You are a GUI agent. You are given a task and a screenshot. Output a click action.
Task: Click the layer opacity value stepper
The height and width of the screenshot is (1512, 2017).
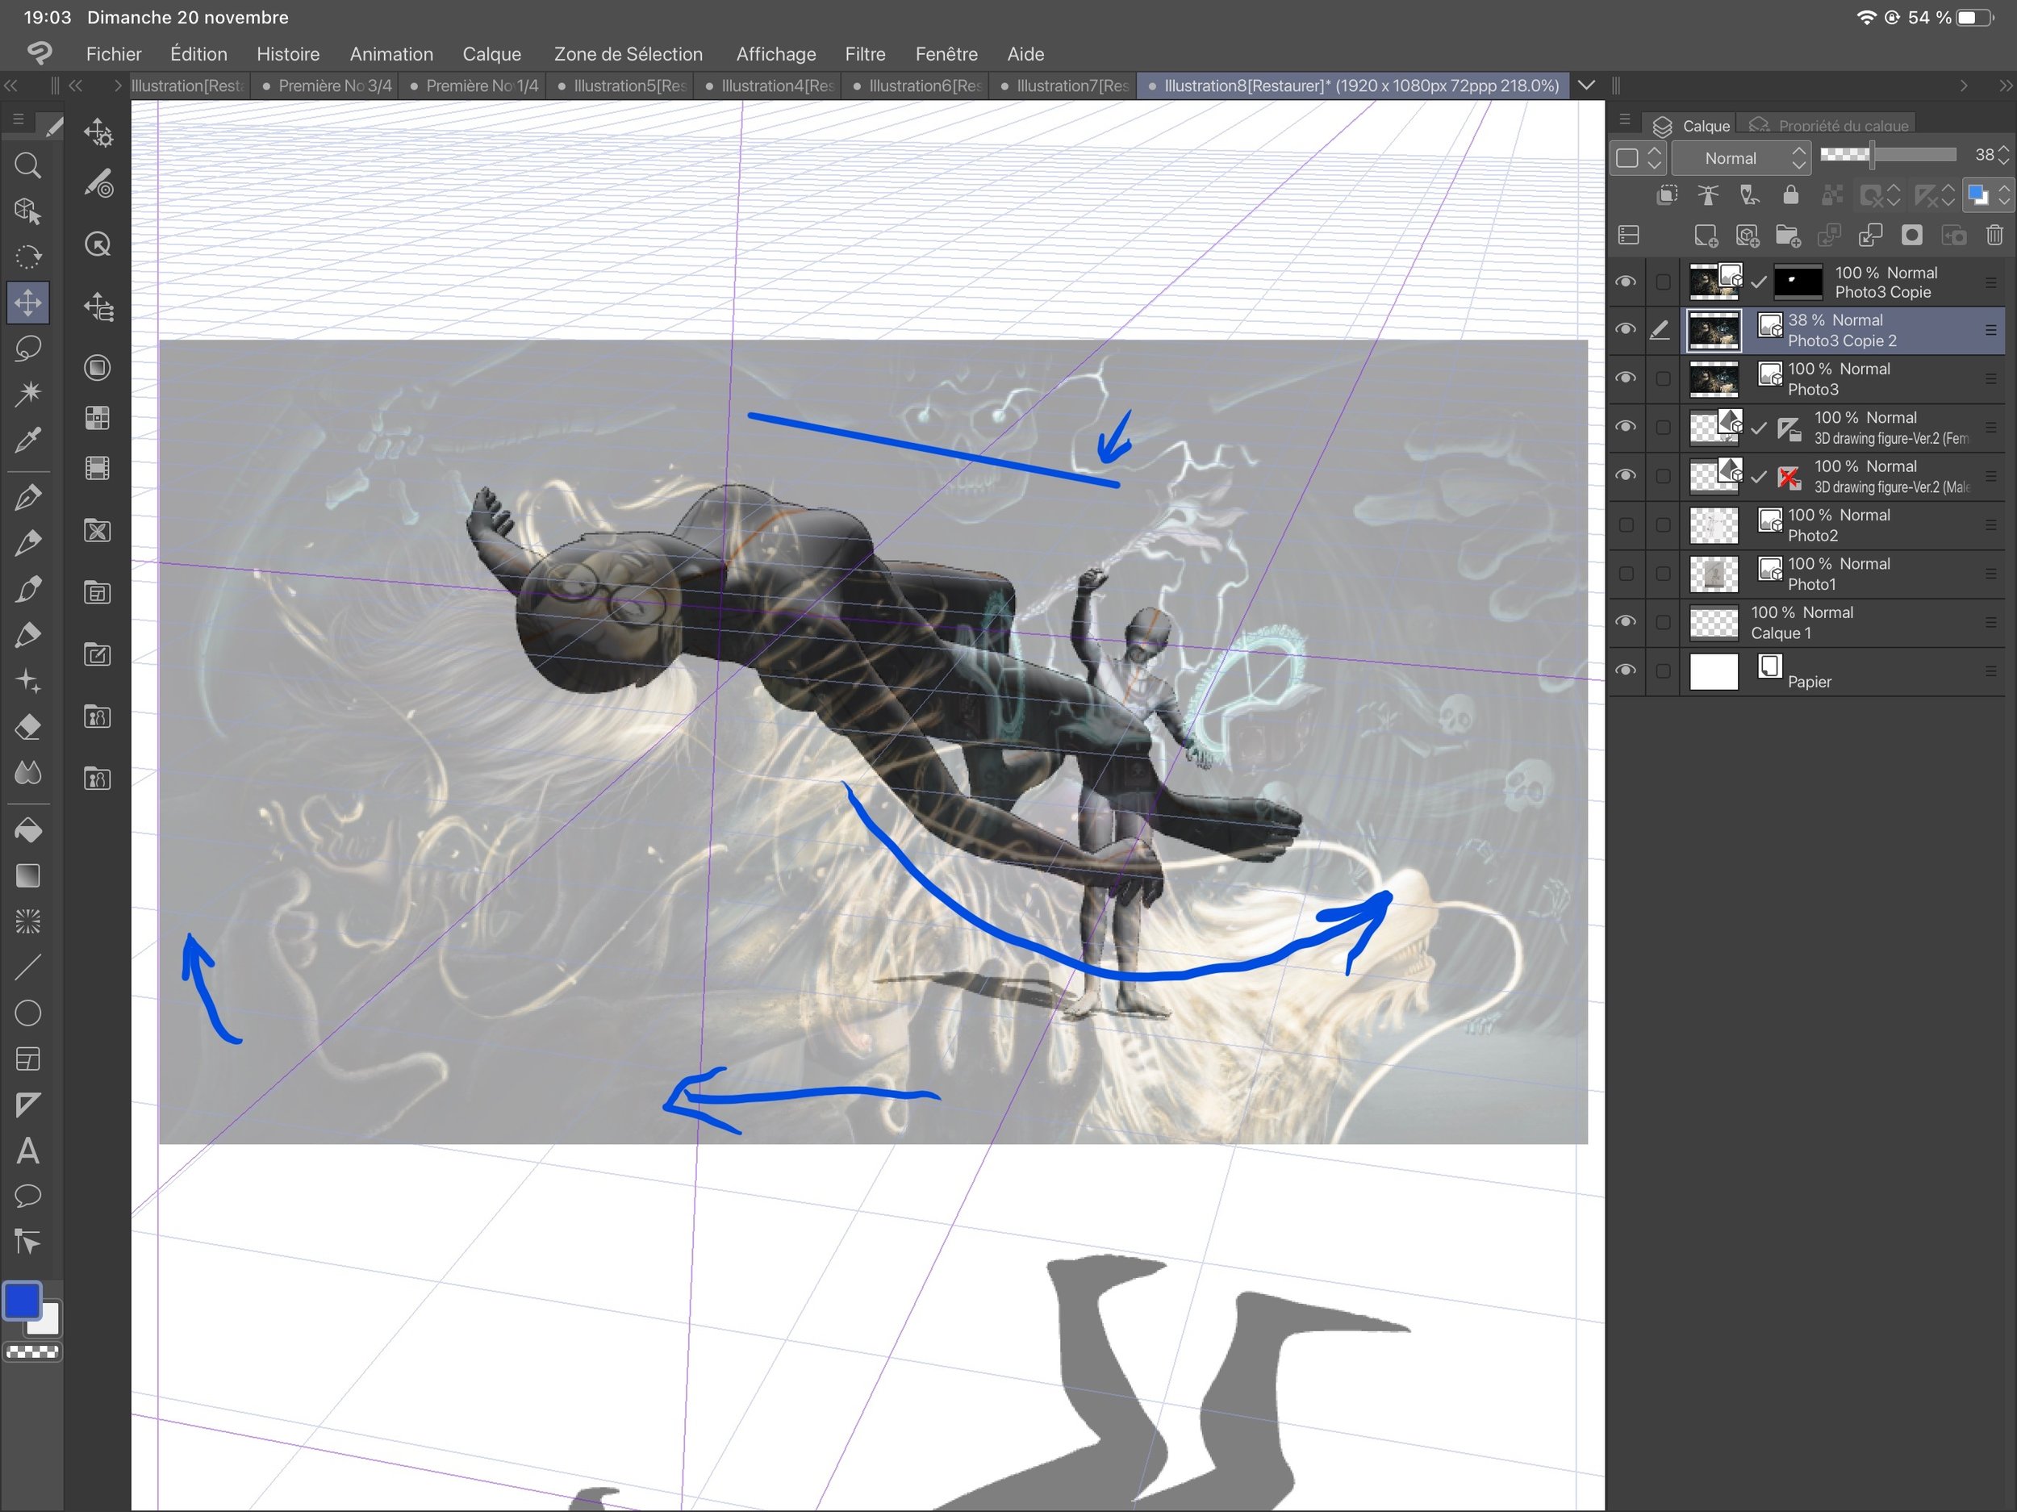coord(2002,156)
